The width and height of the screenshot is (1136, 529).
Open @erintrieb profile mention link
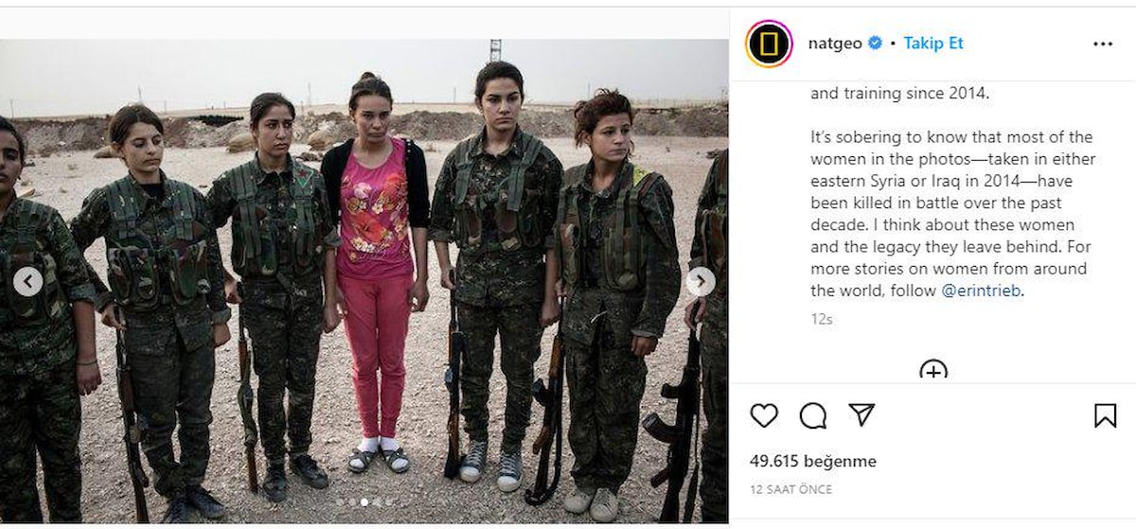coord(981,291)
